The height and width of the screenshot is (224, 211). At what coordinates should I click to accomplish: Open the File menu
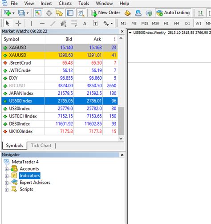click(14, 3)
